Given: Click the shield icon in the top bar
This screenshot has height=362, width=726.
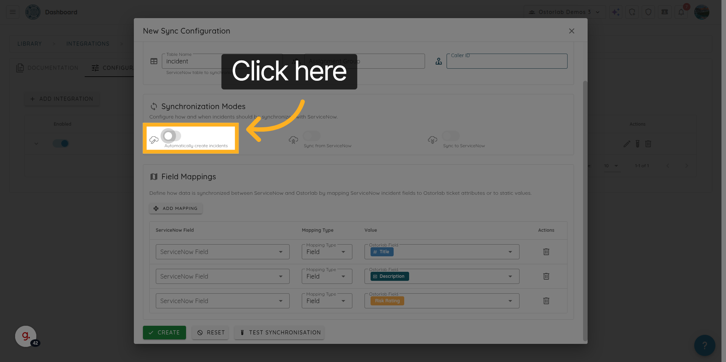Looking at the screenshot, I should click(648, 12).
